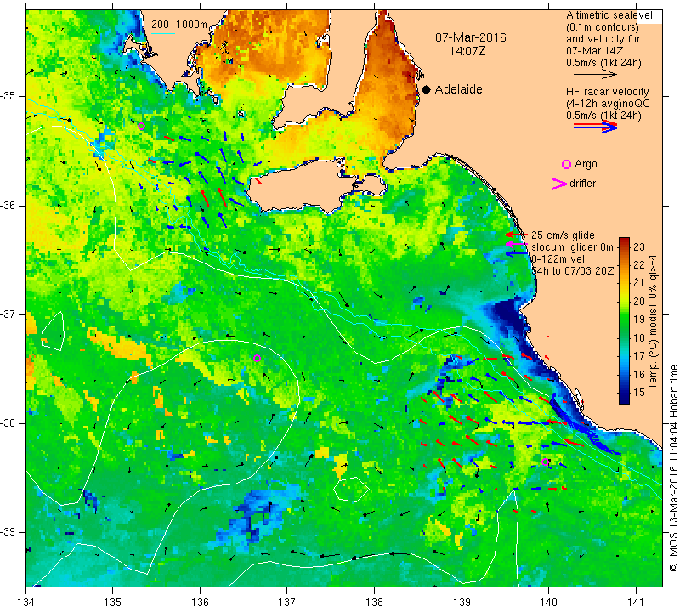Click the '(4-12h avg)noQC' text
Image resolution: width=680 pixels, height=612 pixels.
click(x=608, y=104)
